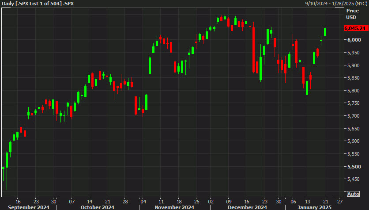Click the chart title '.SPX List 1 of 504'
This screenshot has height=210, width=369.
38,4
